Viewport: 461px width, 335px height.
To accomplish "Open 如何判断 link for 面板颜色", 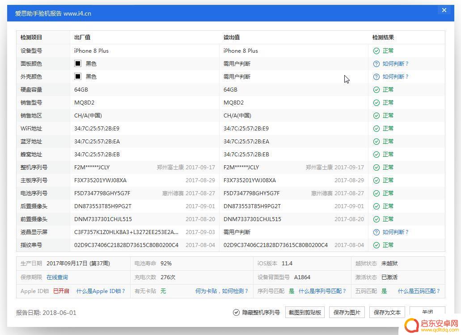I will (395, 64).
